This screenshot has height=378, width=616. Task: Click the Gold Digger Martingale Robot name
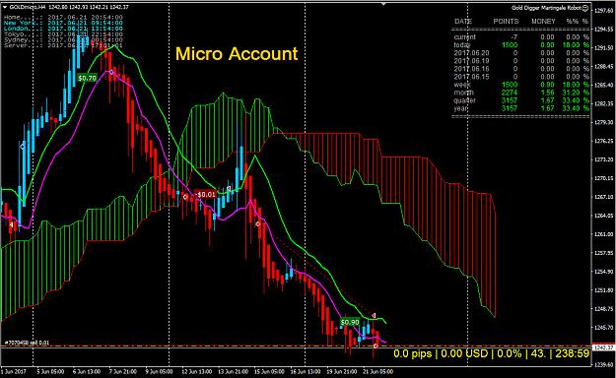point(546,8)
